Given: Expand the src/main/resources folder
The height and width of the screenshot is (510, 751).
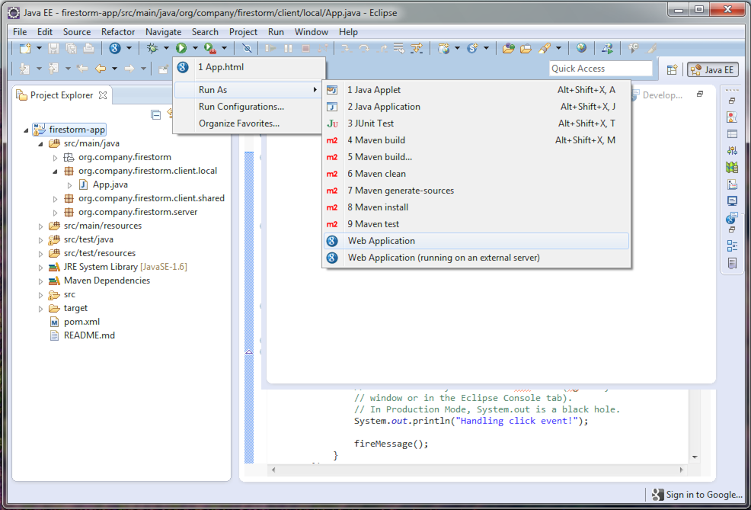Looking at the screenshot, I should [x=40, y=226].
